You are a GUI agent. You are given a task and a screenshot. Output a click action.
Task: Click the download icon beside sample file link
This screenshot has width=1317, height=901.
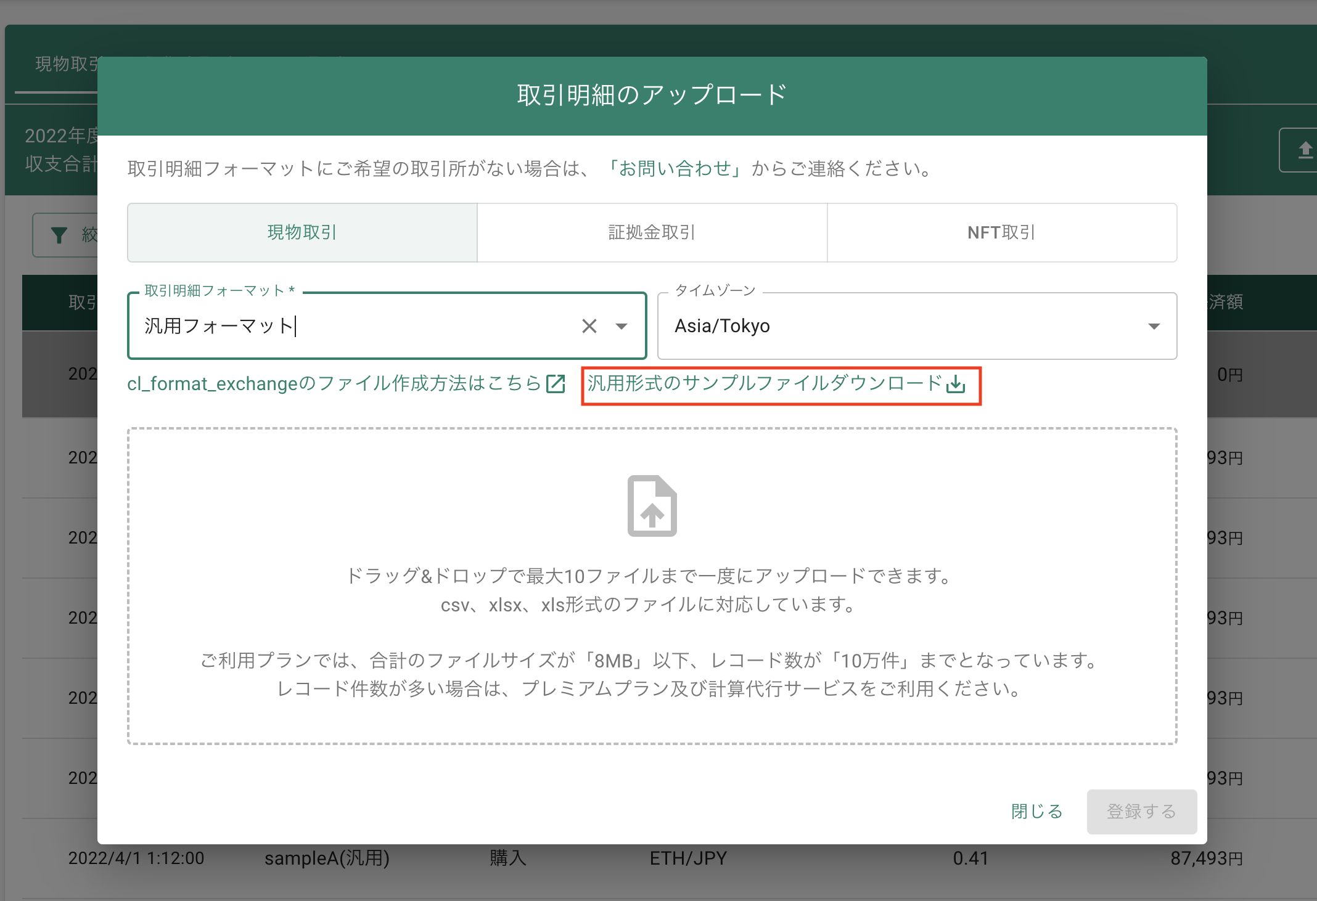coord(956,384)
